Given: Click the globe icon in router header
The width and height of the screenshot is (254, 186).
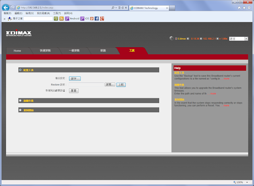Looking at the screenshot, I should coord(171,38).
